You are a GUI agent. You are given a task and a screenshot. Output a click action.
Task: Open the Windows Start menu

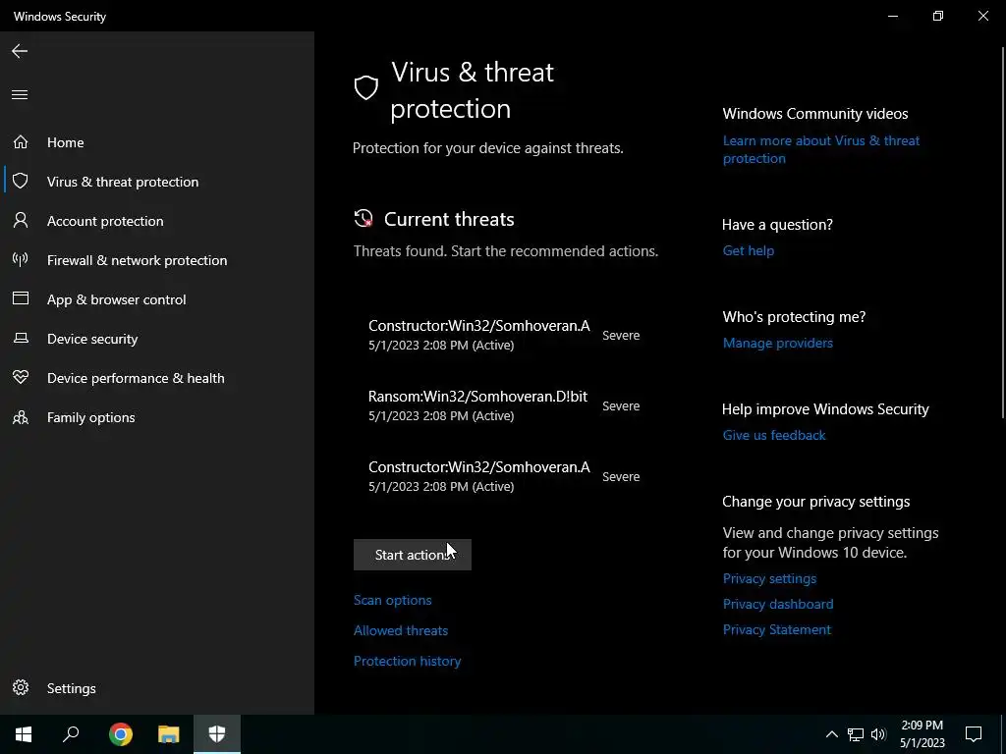pos(24,734)
